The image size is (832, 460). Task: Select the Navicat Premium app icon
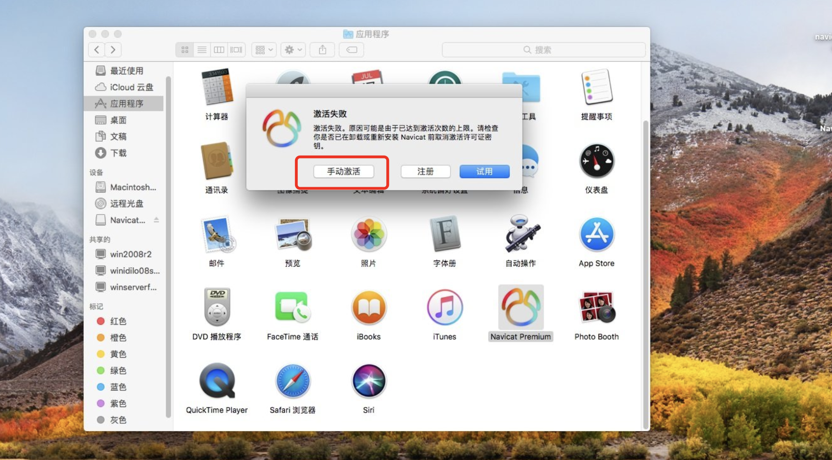click(521, 307)
